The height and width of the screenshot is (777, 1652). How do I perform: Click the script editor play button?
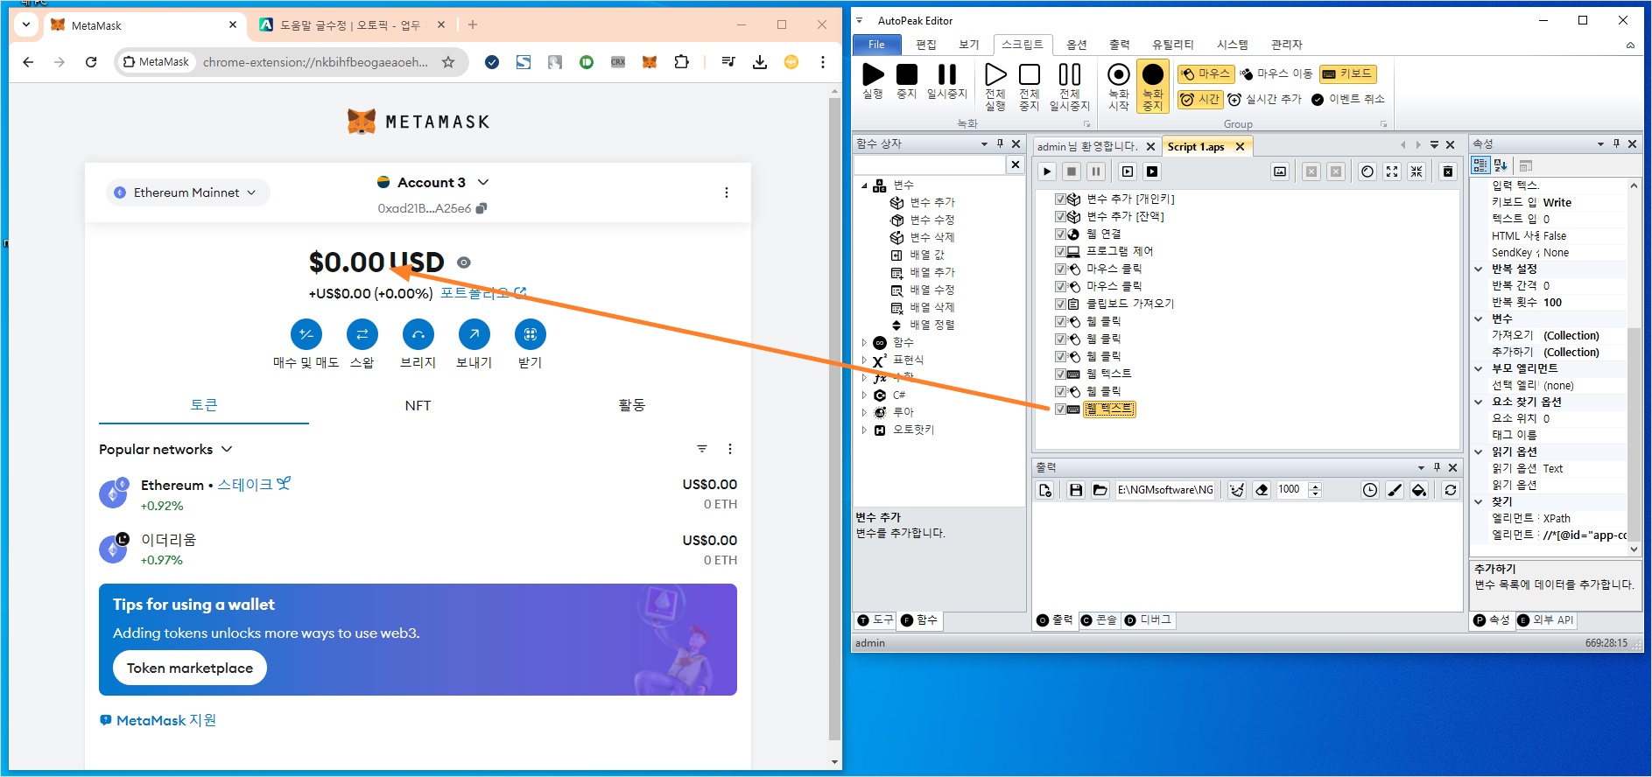(1047, 171)
